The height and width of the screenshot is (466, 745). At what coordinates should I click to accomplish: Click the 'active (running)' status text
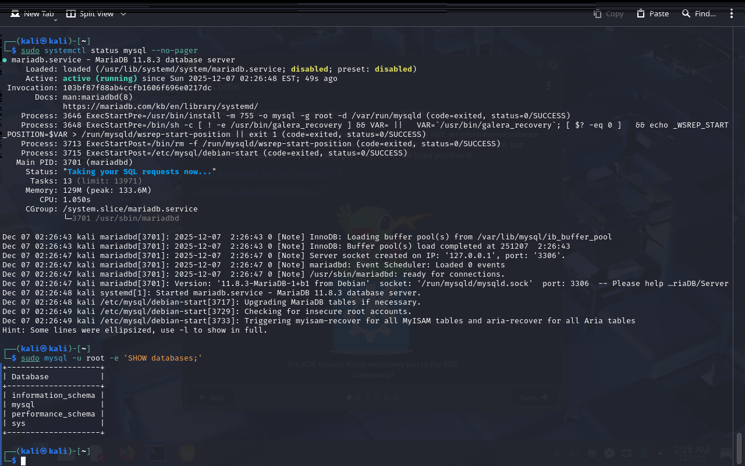[100, 78]
